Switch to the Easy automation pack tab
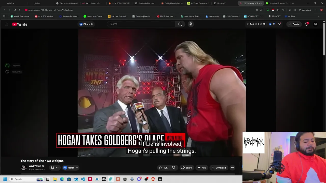The image size is (326, 183). [67, 3]
